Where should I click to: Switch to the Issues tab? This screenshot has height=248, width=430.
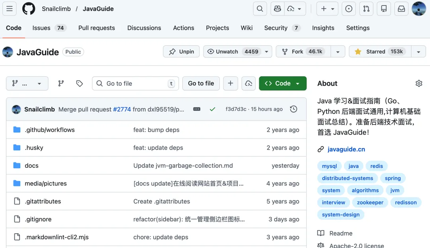(49, 28)
